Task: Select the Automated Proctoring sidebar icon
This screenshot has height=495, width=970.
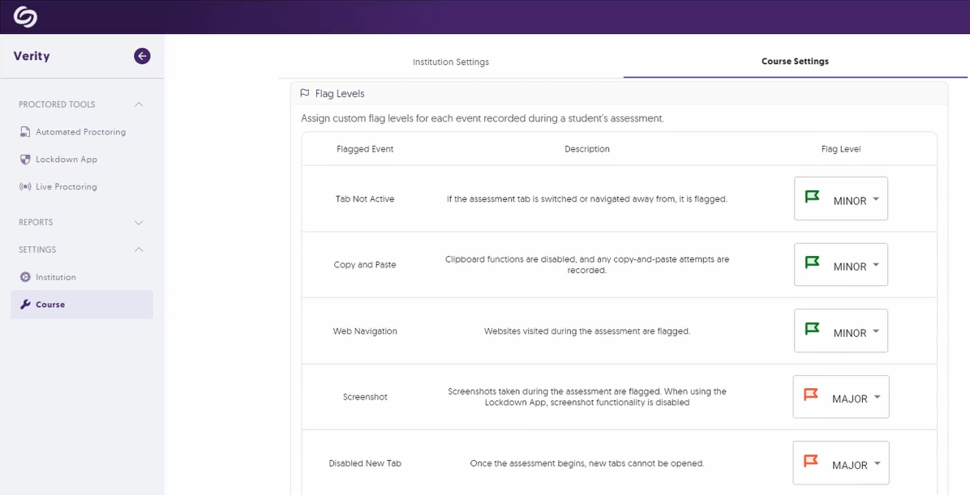Action: coord(25,131)
